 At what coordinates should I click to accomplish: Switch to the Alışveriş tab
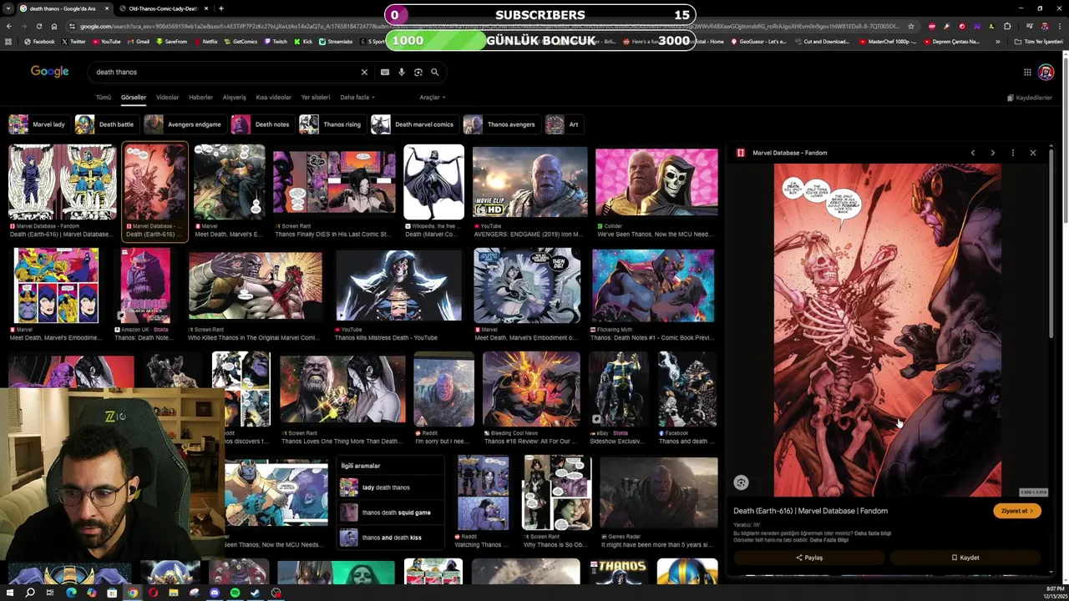coord(234,97)
